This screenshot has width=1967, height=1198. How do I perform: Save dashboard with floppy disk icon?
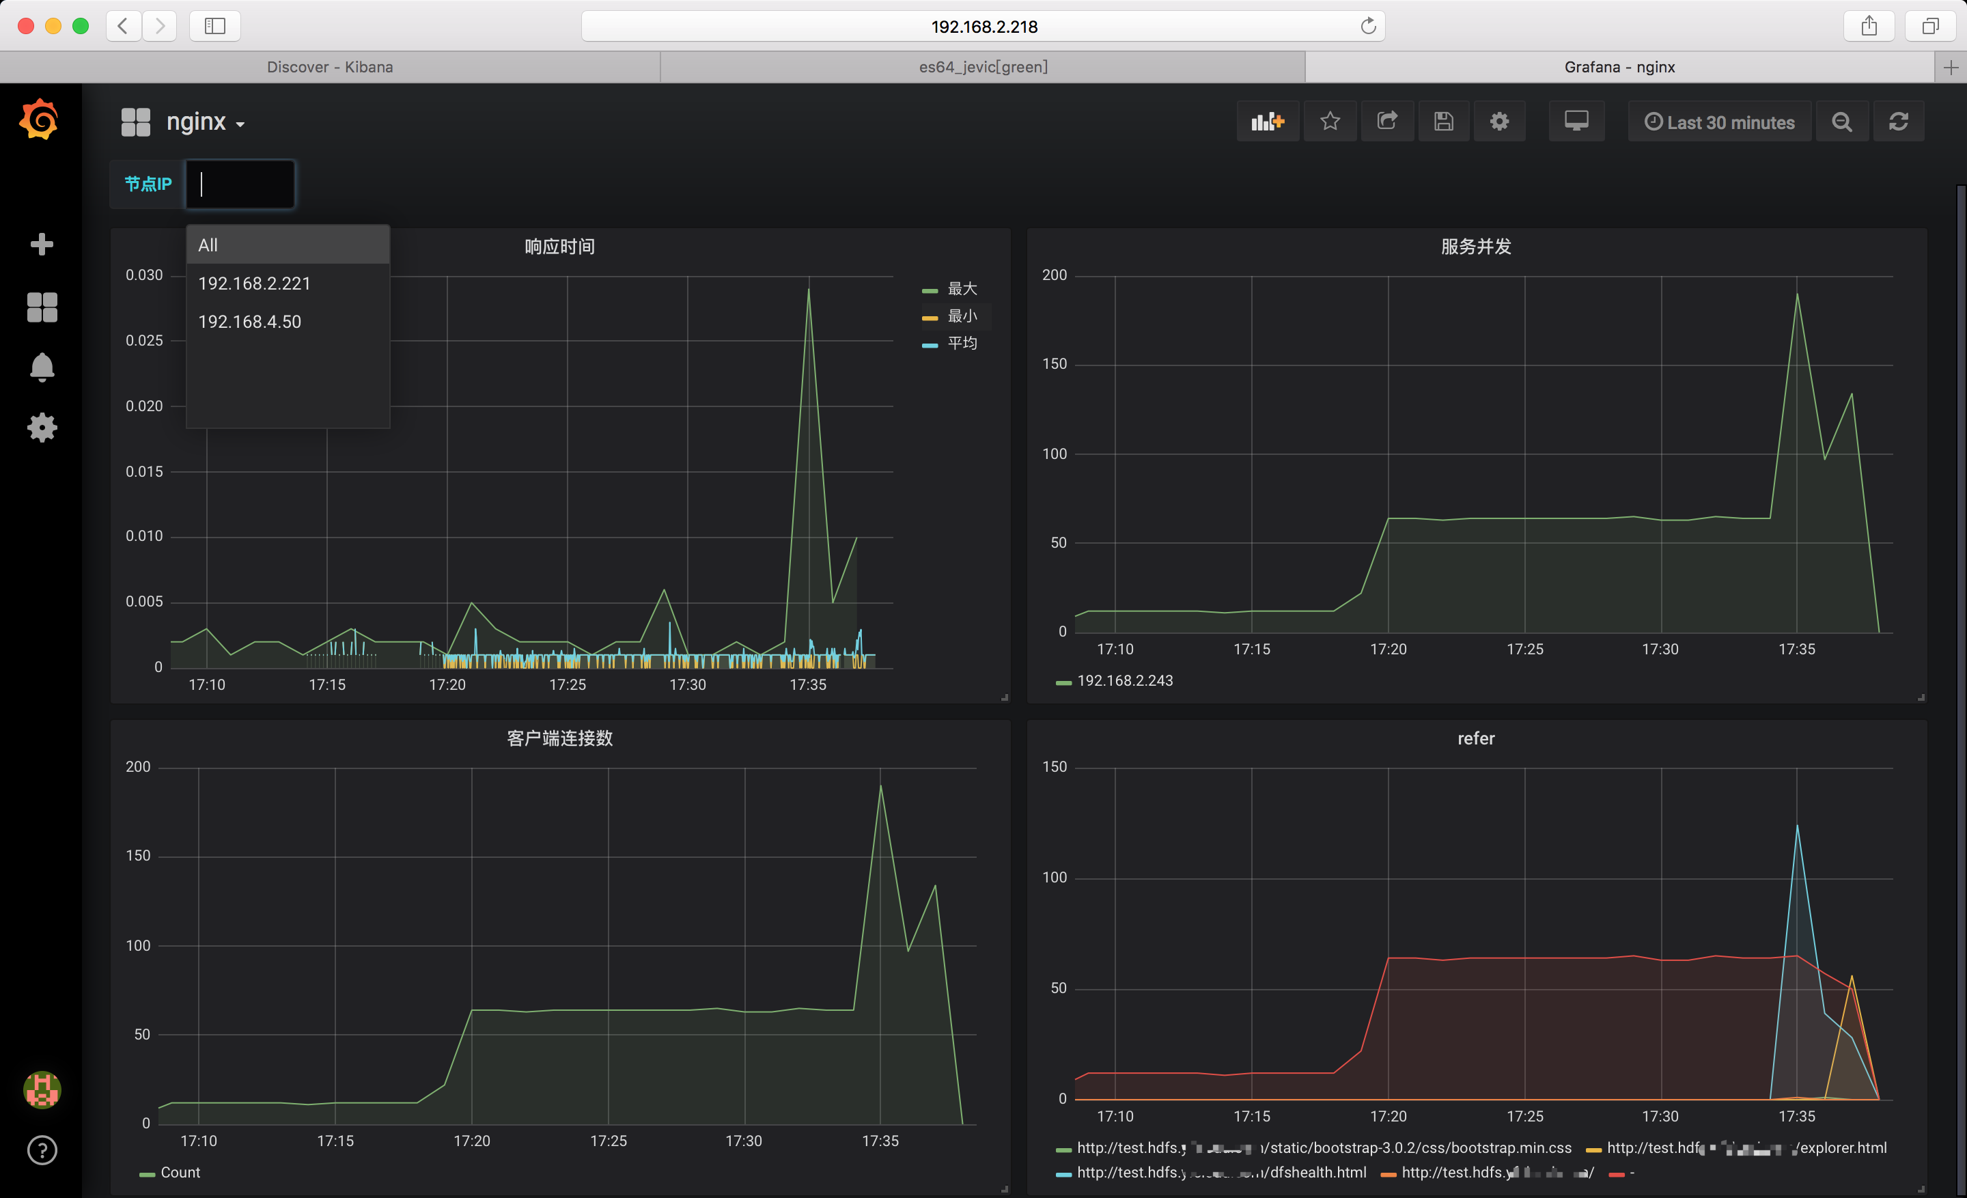[x=1443, y=122]
